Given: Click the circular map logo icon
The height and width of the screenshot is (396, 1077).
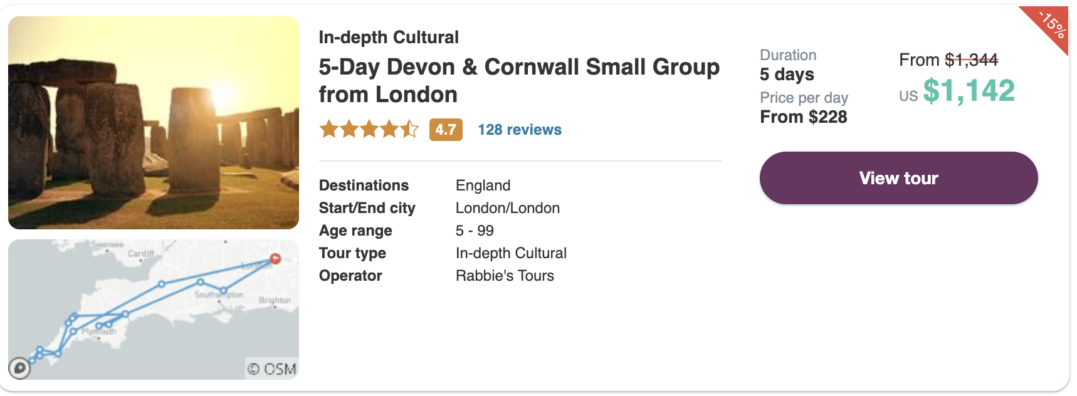Looking at the screenshot, I should point(19,368).
